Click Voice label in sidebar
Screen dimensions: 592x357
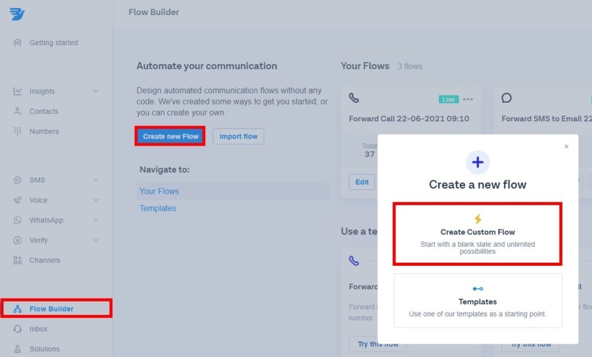click(39, 200)
